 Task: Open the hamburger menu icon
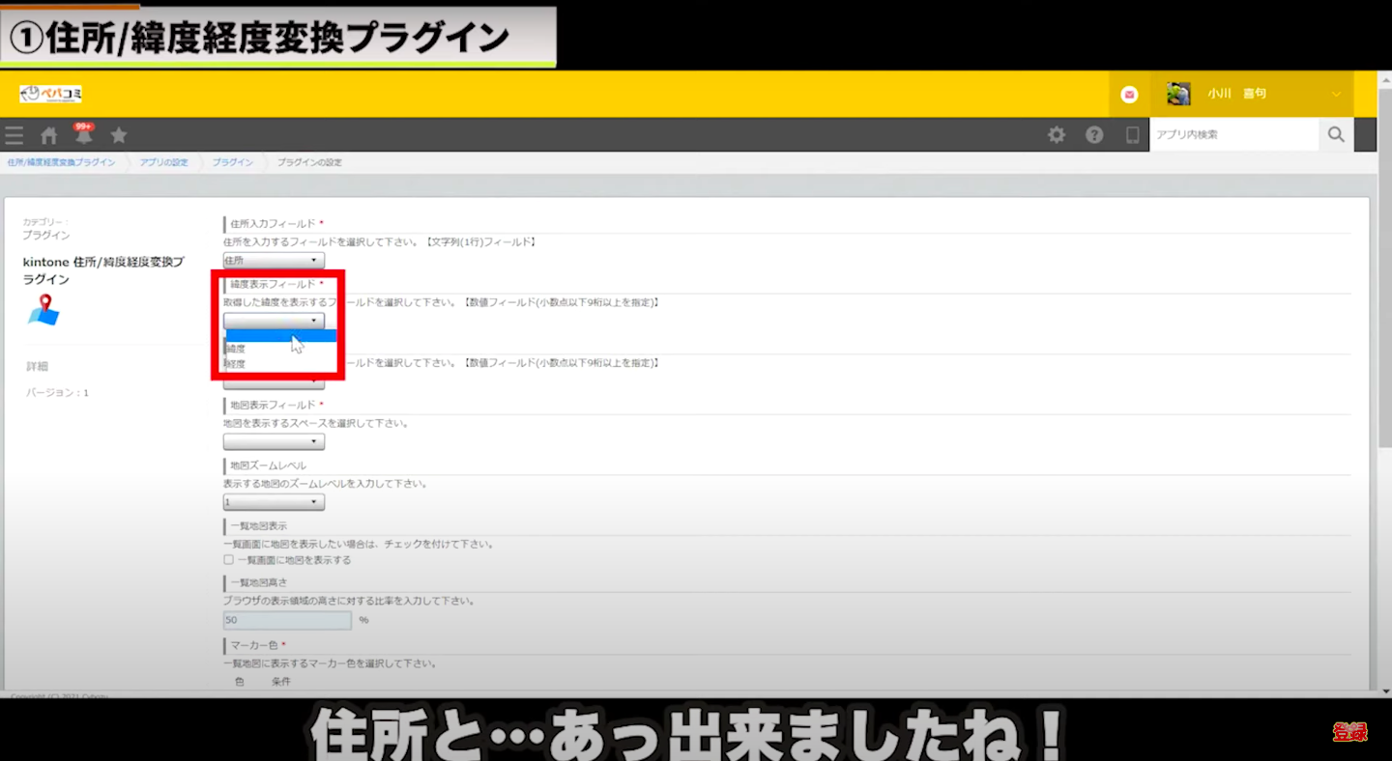point(14,135)
